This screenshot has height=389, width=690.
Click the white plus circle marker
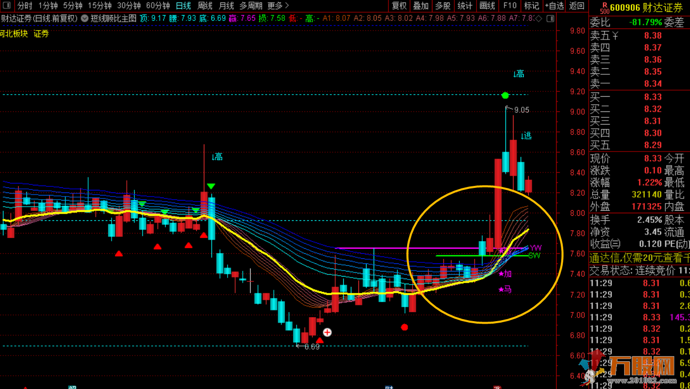click(328, 332)
